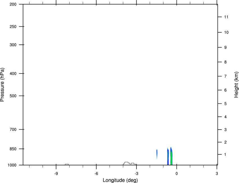The height and width of the screenshot is (183, 239).
Task: Click the solid blue column left of green one
Action: tap(168, 157)
